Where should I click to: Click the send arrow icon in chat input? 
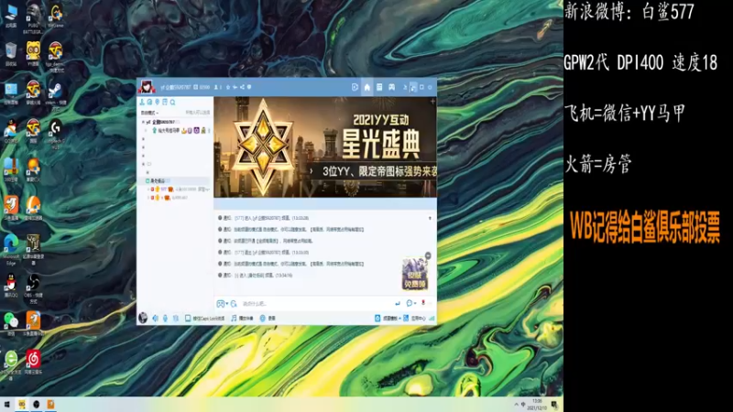(x=398, y=304)
